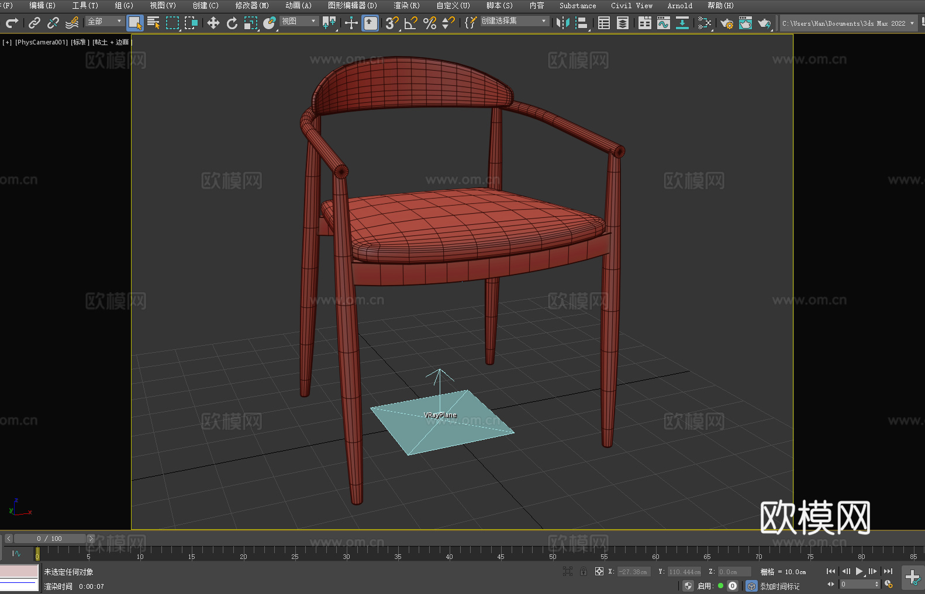The height and width of the screenshot is (594, 925).
Task: Toggle Angle Snap
Action: coord(411,23)
